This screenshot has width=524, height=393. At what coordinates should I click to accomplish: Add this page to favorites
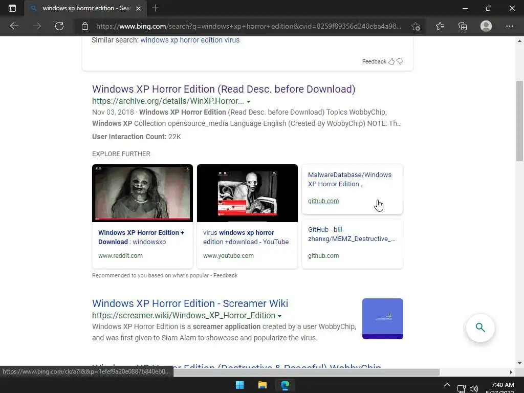416,26
